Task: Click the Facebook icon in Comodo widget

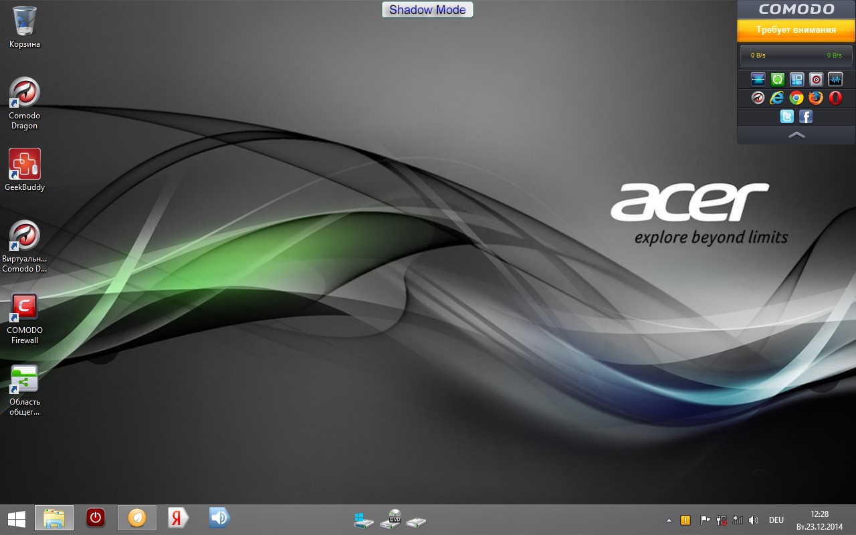Action: tap(806, 117)
